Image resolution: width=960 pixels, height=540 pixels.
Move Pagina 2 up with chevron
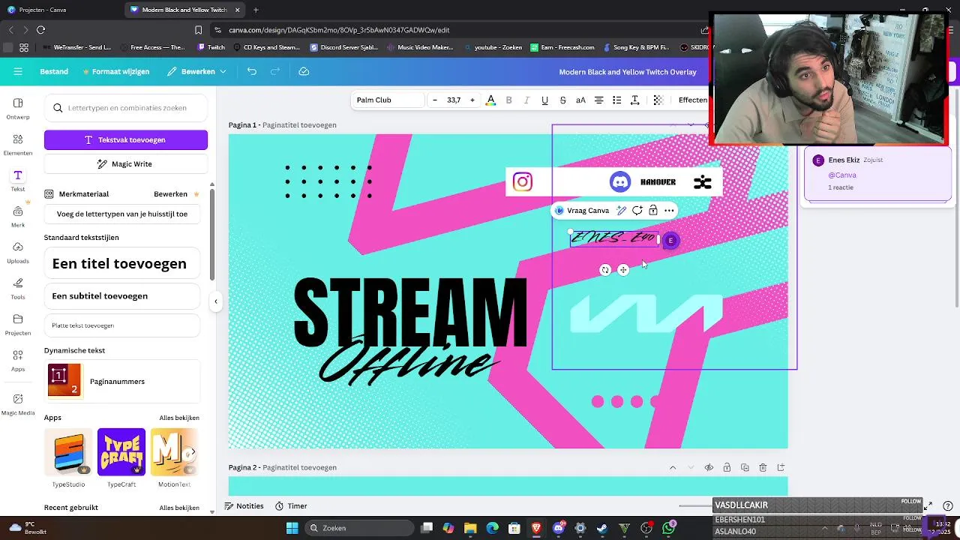(x=673, y=467)
